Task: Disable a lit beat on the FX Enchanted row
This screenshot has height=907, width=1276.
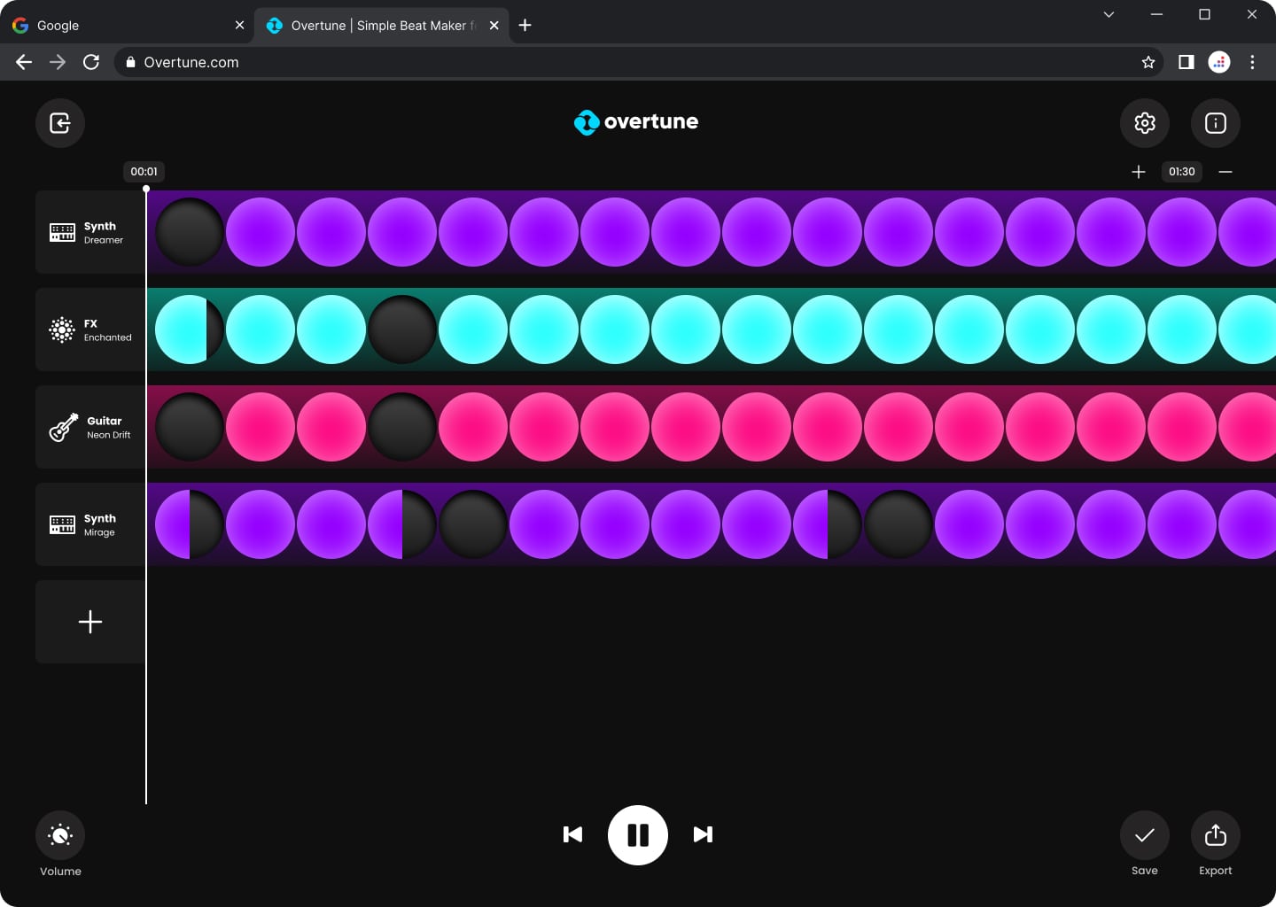Action: point(261,329)
